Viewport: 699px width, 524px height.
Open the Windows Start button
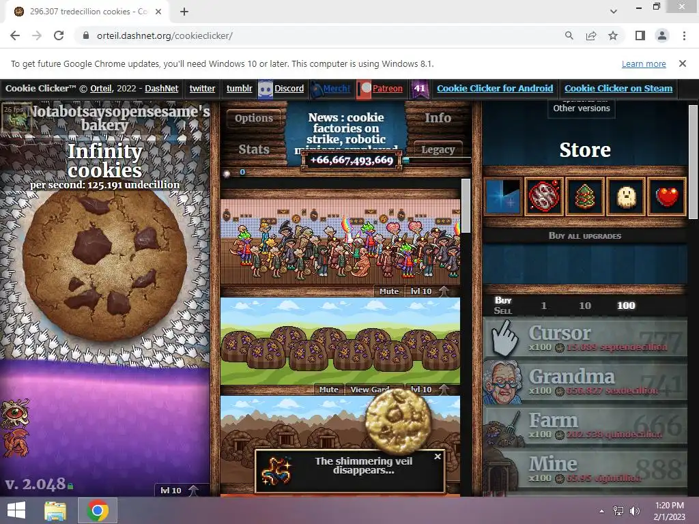click(16, 510)
